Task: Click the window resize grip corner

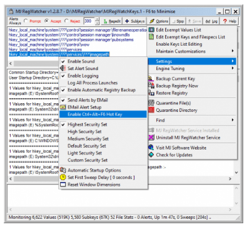Action: click(238, 218)
